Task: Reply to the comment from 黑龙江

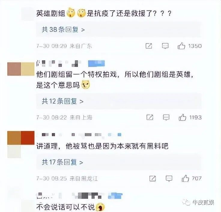Action: (x=169, y=179)
